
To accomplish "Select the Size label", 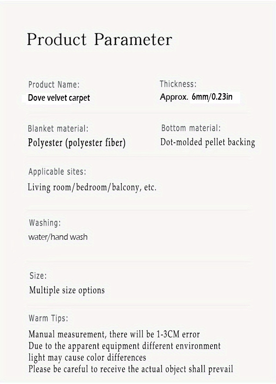I will pyautogui.click(x=38, y=276).
